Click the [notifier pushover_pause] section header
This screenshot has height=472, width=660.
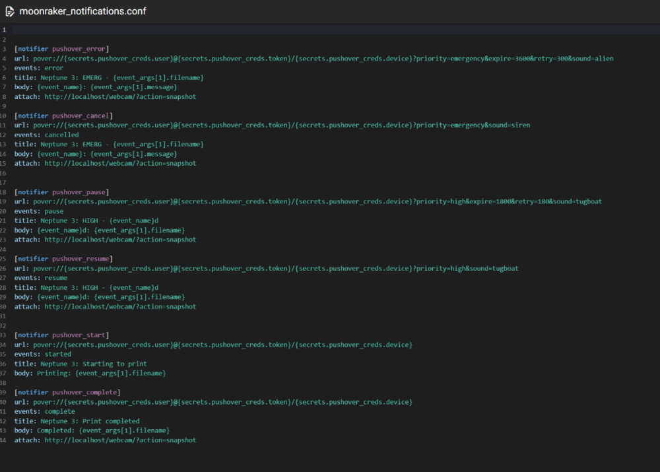(x=61, y=192)
